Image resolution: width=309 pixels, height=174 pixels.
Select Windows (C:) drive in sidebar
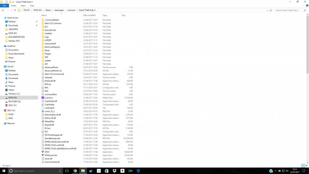tap(14, 94)
